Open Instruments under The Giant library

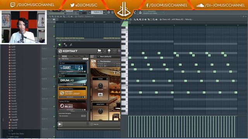(x=70, y=71)
